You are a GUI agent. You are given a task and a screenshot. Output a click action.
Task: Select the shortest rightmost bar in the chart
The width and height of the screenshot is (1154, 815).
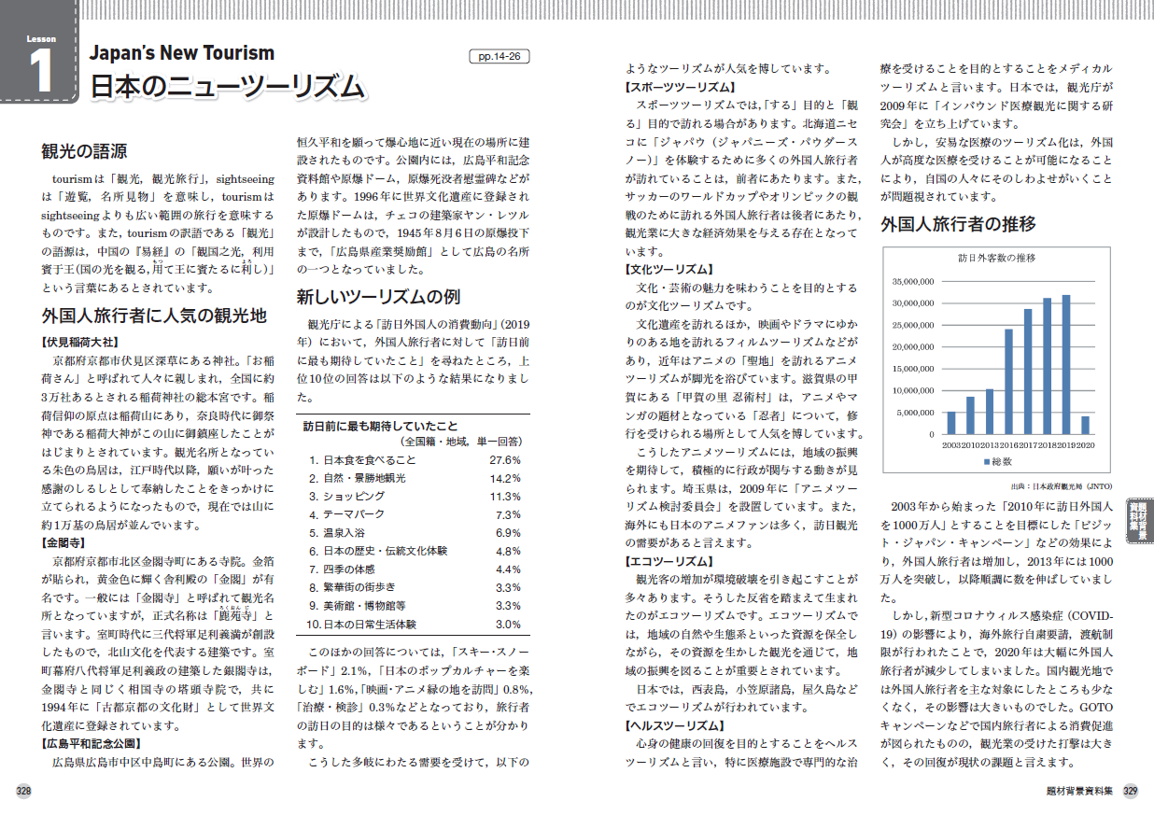(x=1085, y=425)
